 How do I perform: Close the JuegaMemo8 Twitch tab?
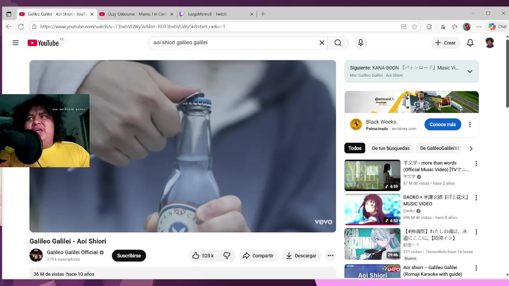point(252,14)
